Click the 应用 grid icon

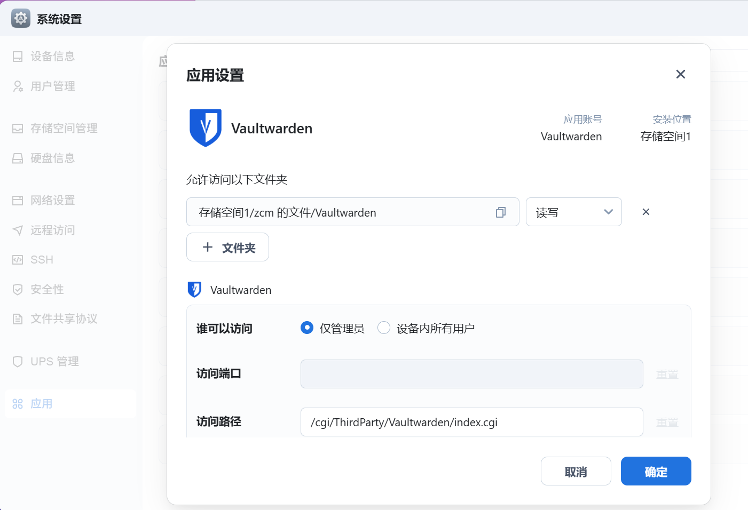18,404
